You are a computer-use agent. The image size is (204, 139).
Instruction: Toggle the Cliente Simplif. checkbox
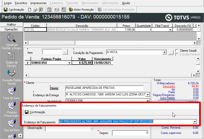coord(177,51)
